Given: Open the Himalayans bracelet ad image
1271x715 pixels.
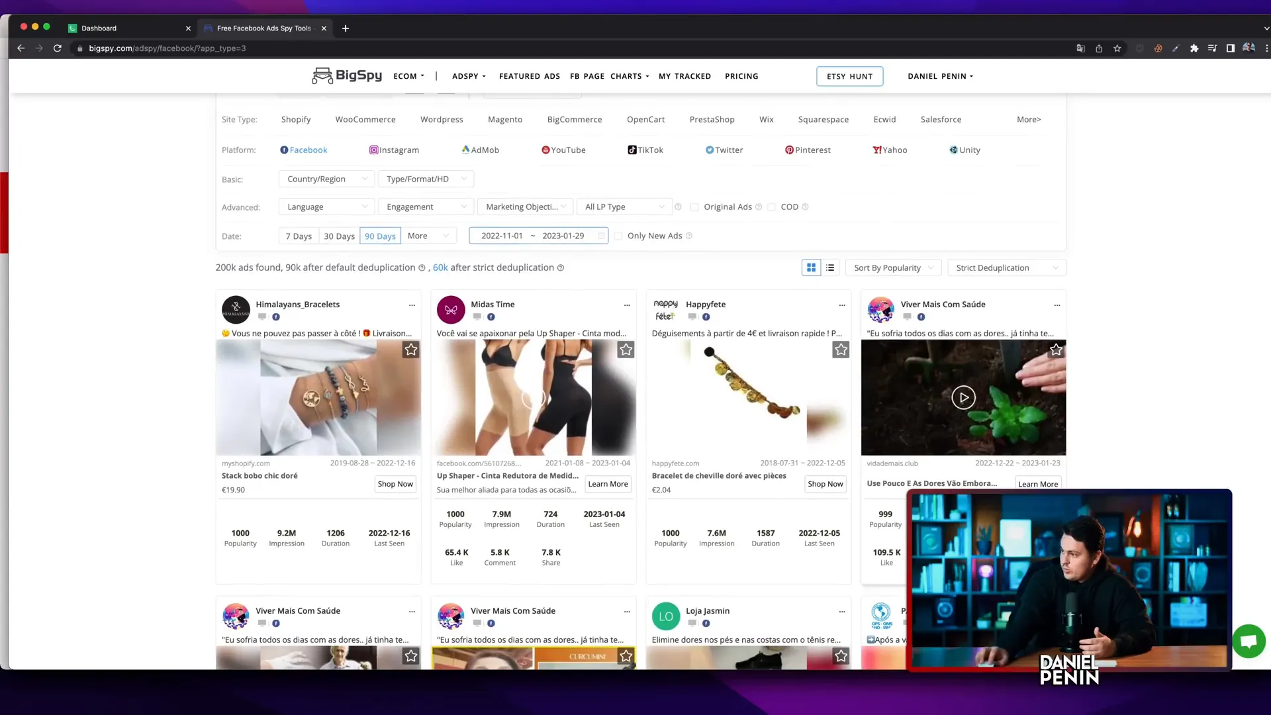Looking at the screenshot, I should 318,397.
